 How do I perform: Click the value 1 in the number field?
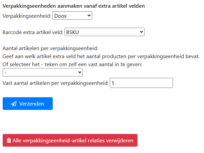pyautogui.click(x=113, y=83)
